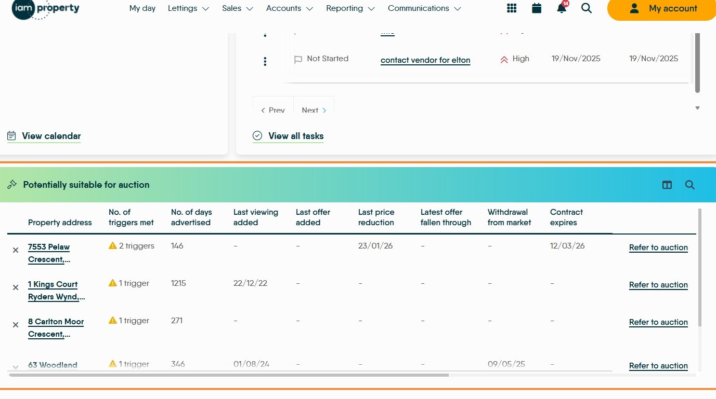
Task: Open View calendar link
Action: [44, 136]
